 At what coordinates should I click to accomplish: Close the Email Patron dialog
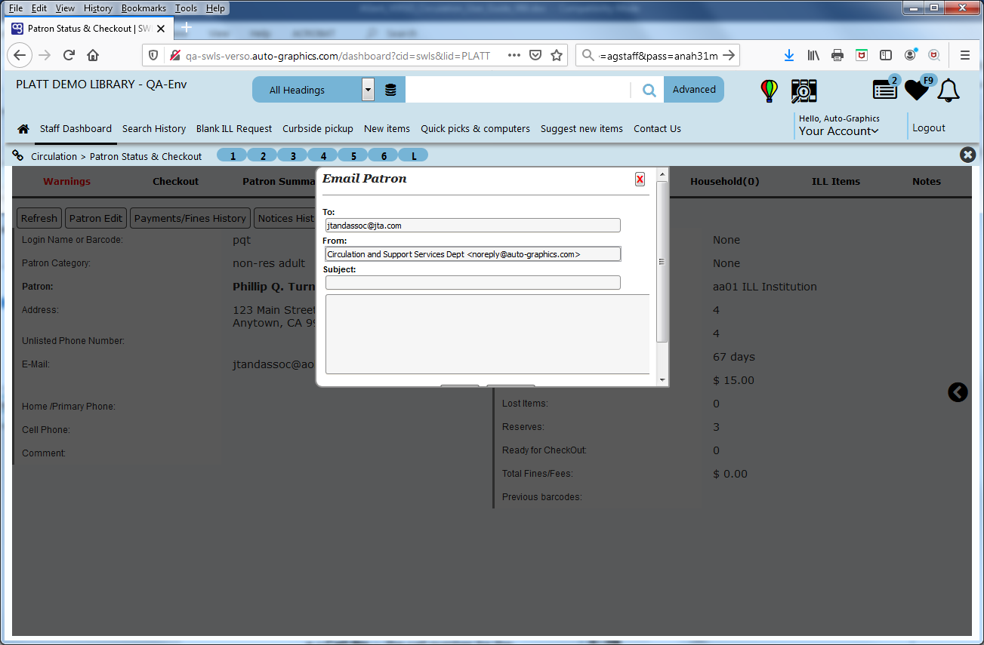tap(640, 179)
